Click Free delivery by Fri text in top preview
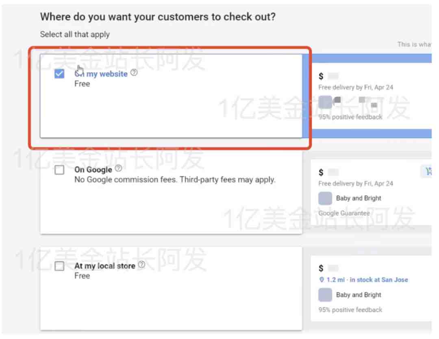The width and height of the screenshot is (439, 339). [x=356, y=87]
